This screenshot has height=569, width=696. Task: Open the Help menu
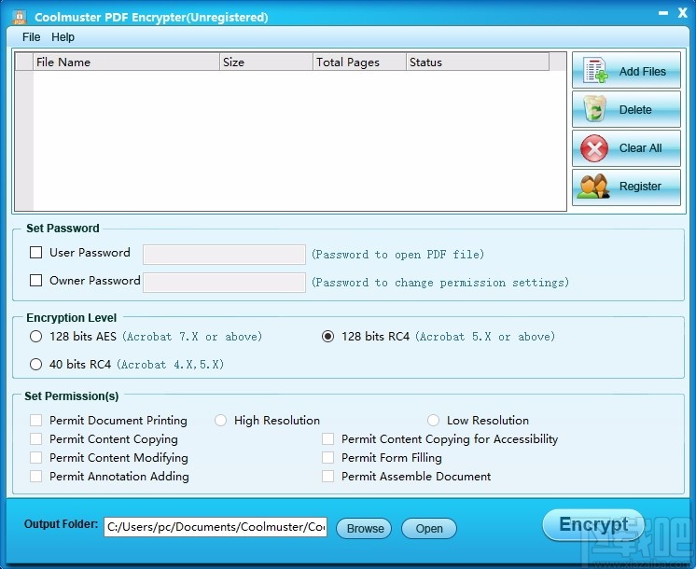pyautogui.click(x=63, y=36)
